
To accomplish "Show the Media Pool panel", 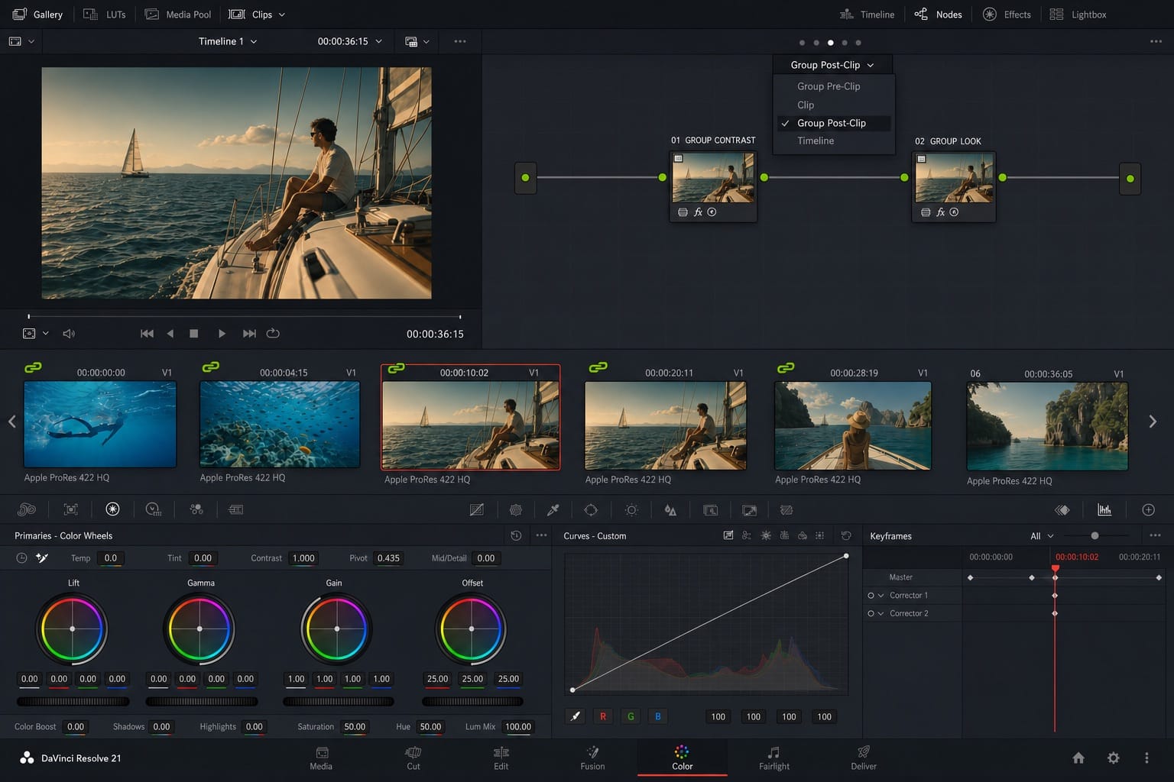I will point(178,15).
